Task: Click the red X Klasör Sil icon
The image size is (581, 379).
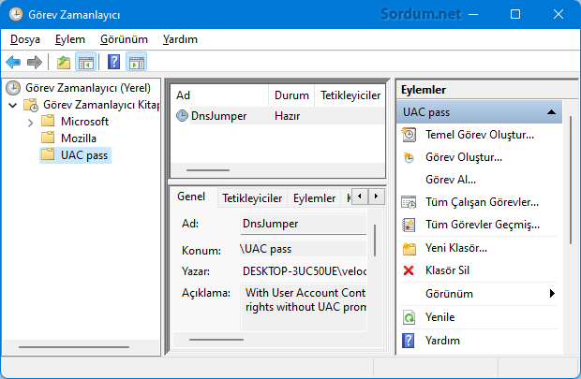Action: pyautogui.click(x=409, y=270)
